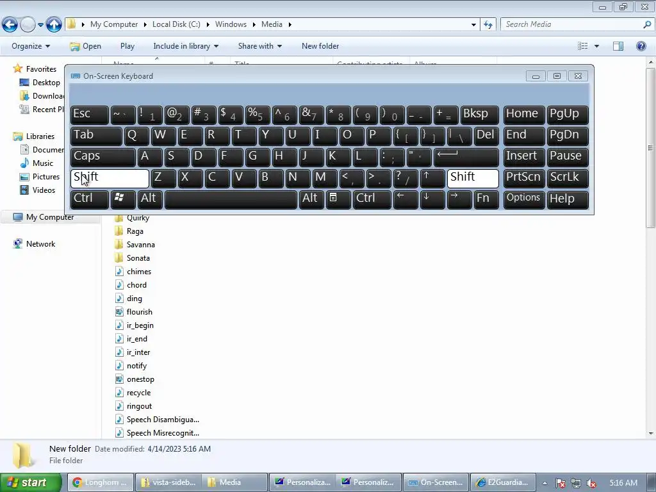
Task: Toggle the ScrLk key
Action: tap(568, 178)
